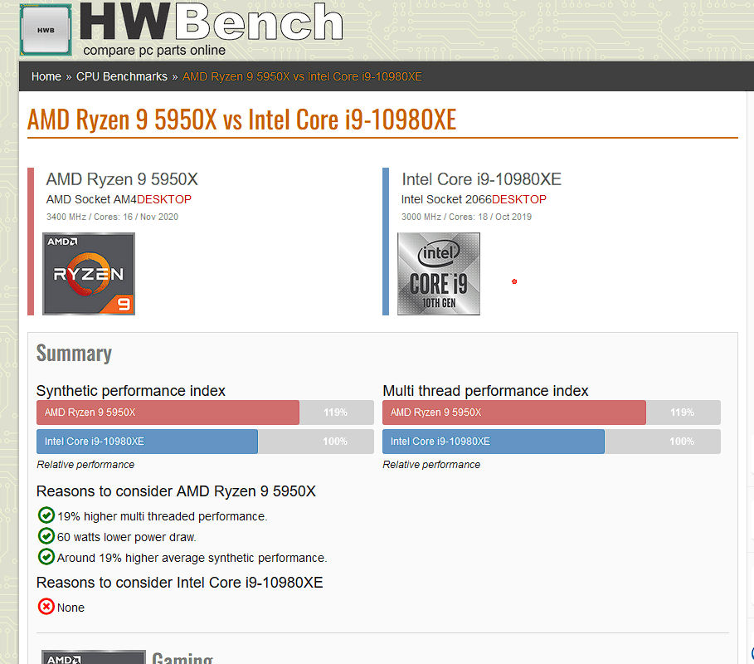Image resolution: width=754 pixels, height=664 pixels.
Task: Click blue Intel bar in Synthetic performance index
Action: click(147, 442)
